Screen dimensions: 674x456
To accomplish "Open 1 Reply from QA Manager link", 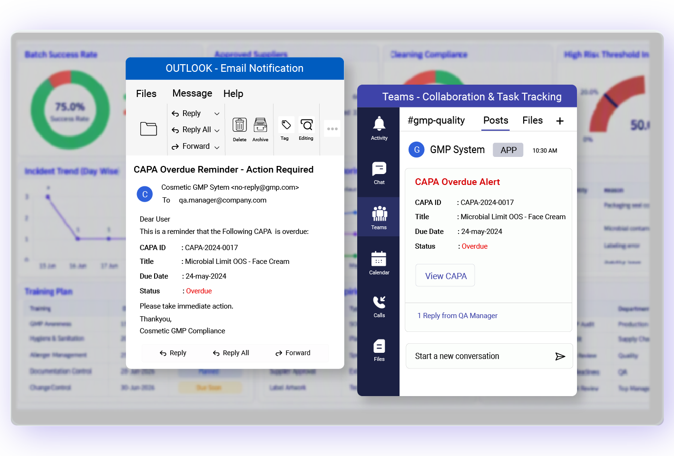I will pos(457,316).
